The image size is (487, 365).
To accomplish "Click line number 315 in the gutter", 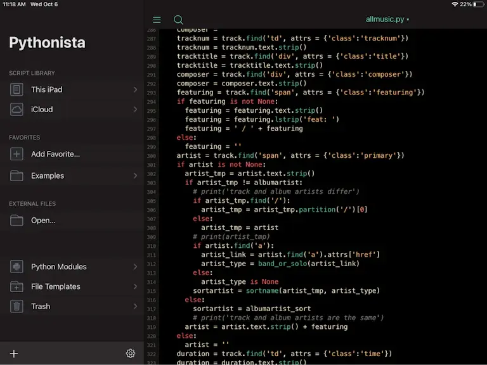I will pos(152,291).
